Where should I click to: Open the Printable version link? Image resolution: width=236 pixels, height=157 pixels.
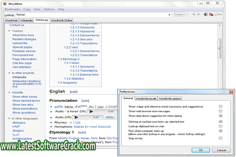coord(24,51)
